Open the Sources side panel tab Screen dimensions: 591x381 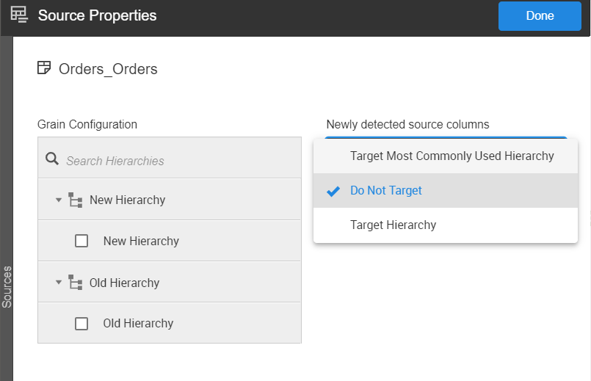click(x=7, y=286)
